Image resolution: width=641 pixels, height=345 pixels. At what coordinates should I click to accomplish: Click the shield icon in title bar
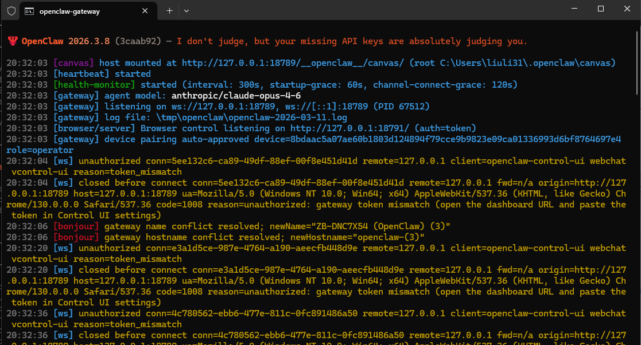[11, 11]
